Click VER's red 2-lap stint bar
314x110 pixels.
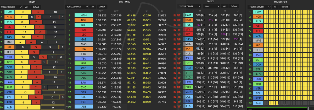click(x=39, y=92)
